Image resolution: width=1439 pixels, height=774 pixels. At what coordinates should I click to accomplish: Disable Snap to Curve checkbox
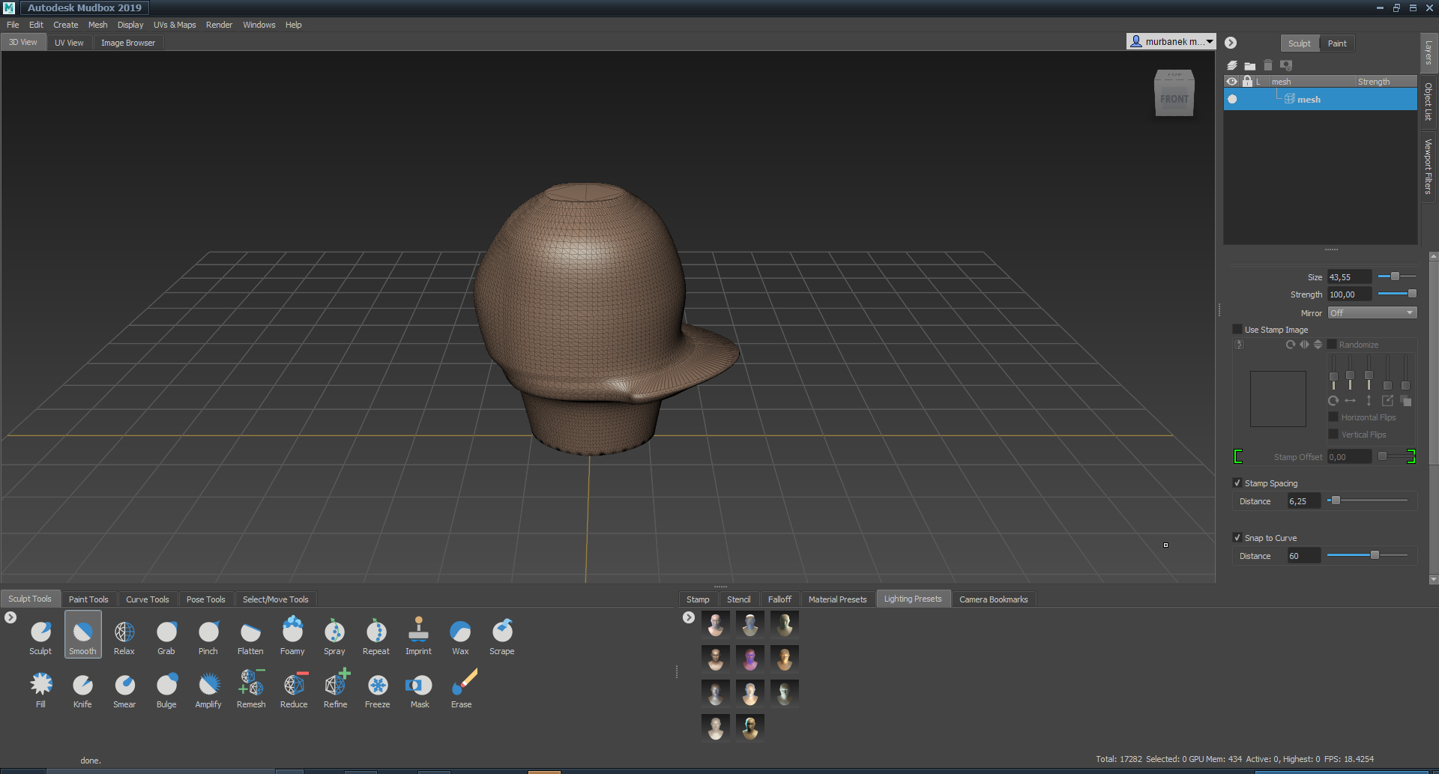1237,538
